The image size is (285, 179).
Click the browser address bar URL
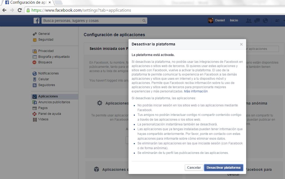click(x=81, y=10)
